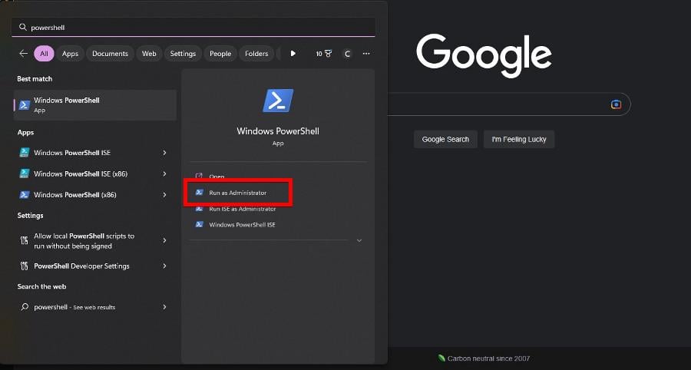Viewport: 691px width, 370px height.
Task: Click the web search magnifier icon
Action: pos(25,307)
